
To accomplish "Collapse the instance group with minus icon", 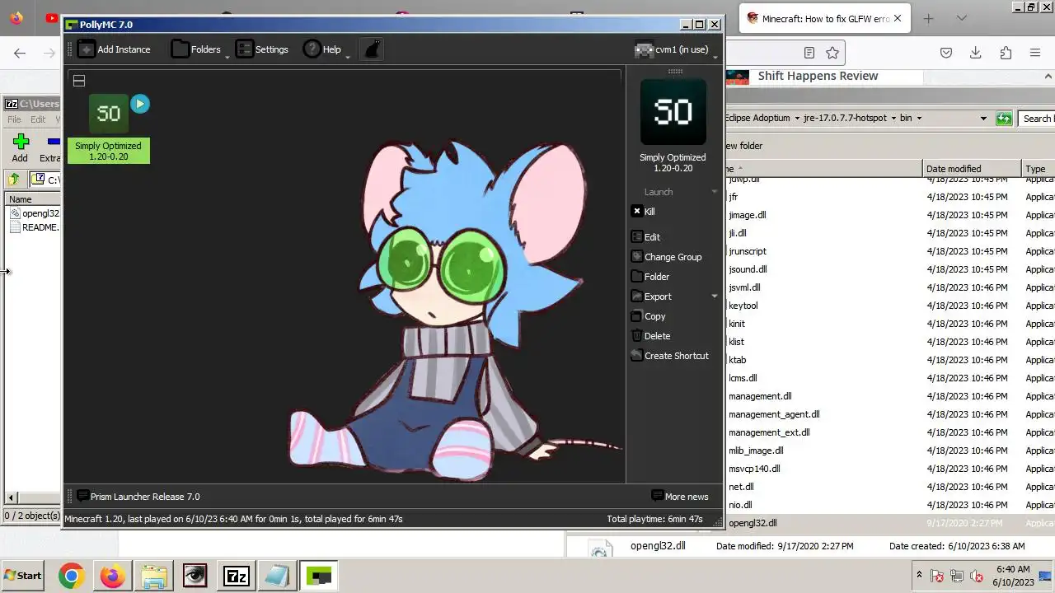I will click(x=79, y=81).
